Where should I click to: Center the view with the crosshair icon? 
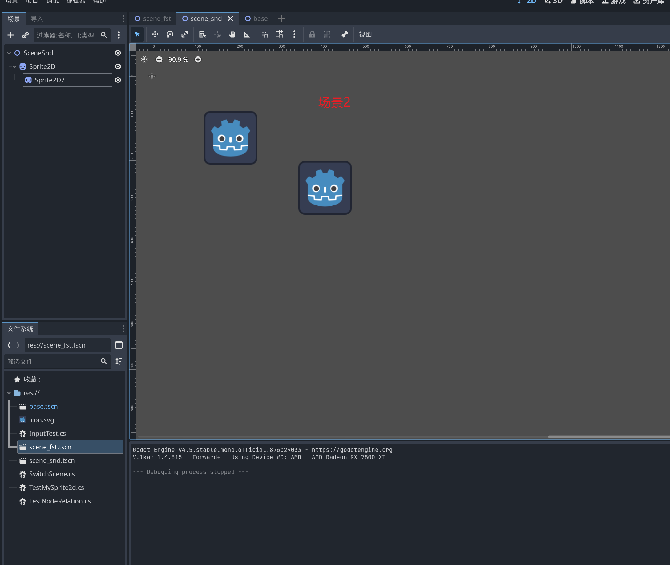[145, 59]
